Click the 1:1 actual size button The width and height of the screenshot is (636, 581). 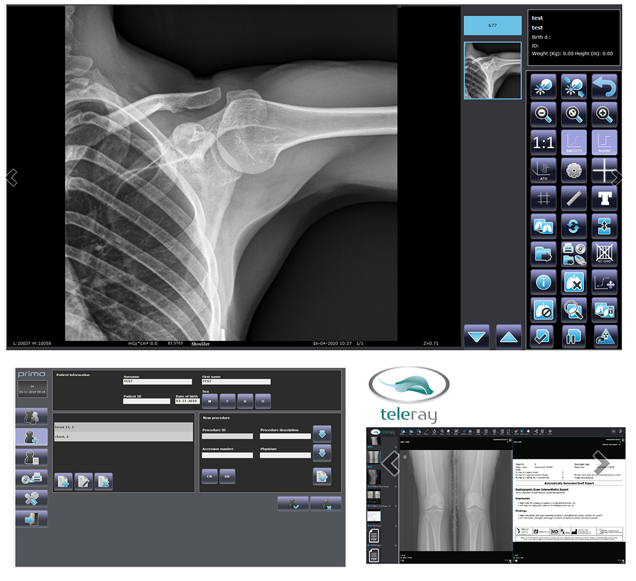[x=543, y=143]
